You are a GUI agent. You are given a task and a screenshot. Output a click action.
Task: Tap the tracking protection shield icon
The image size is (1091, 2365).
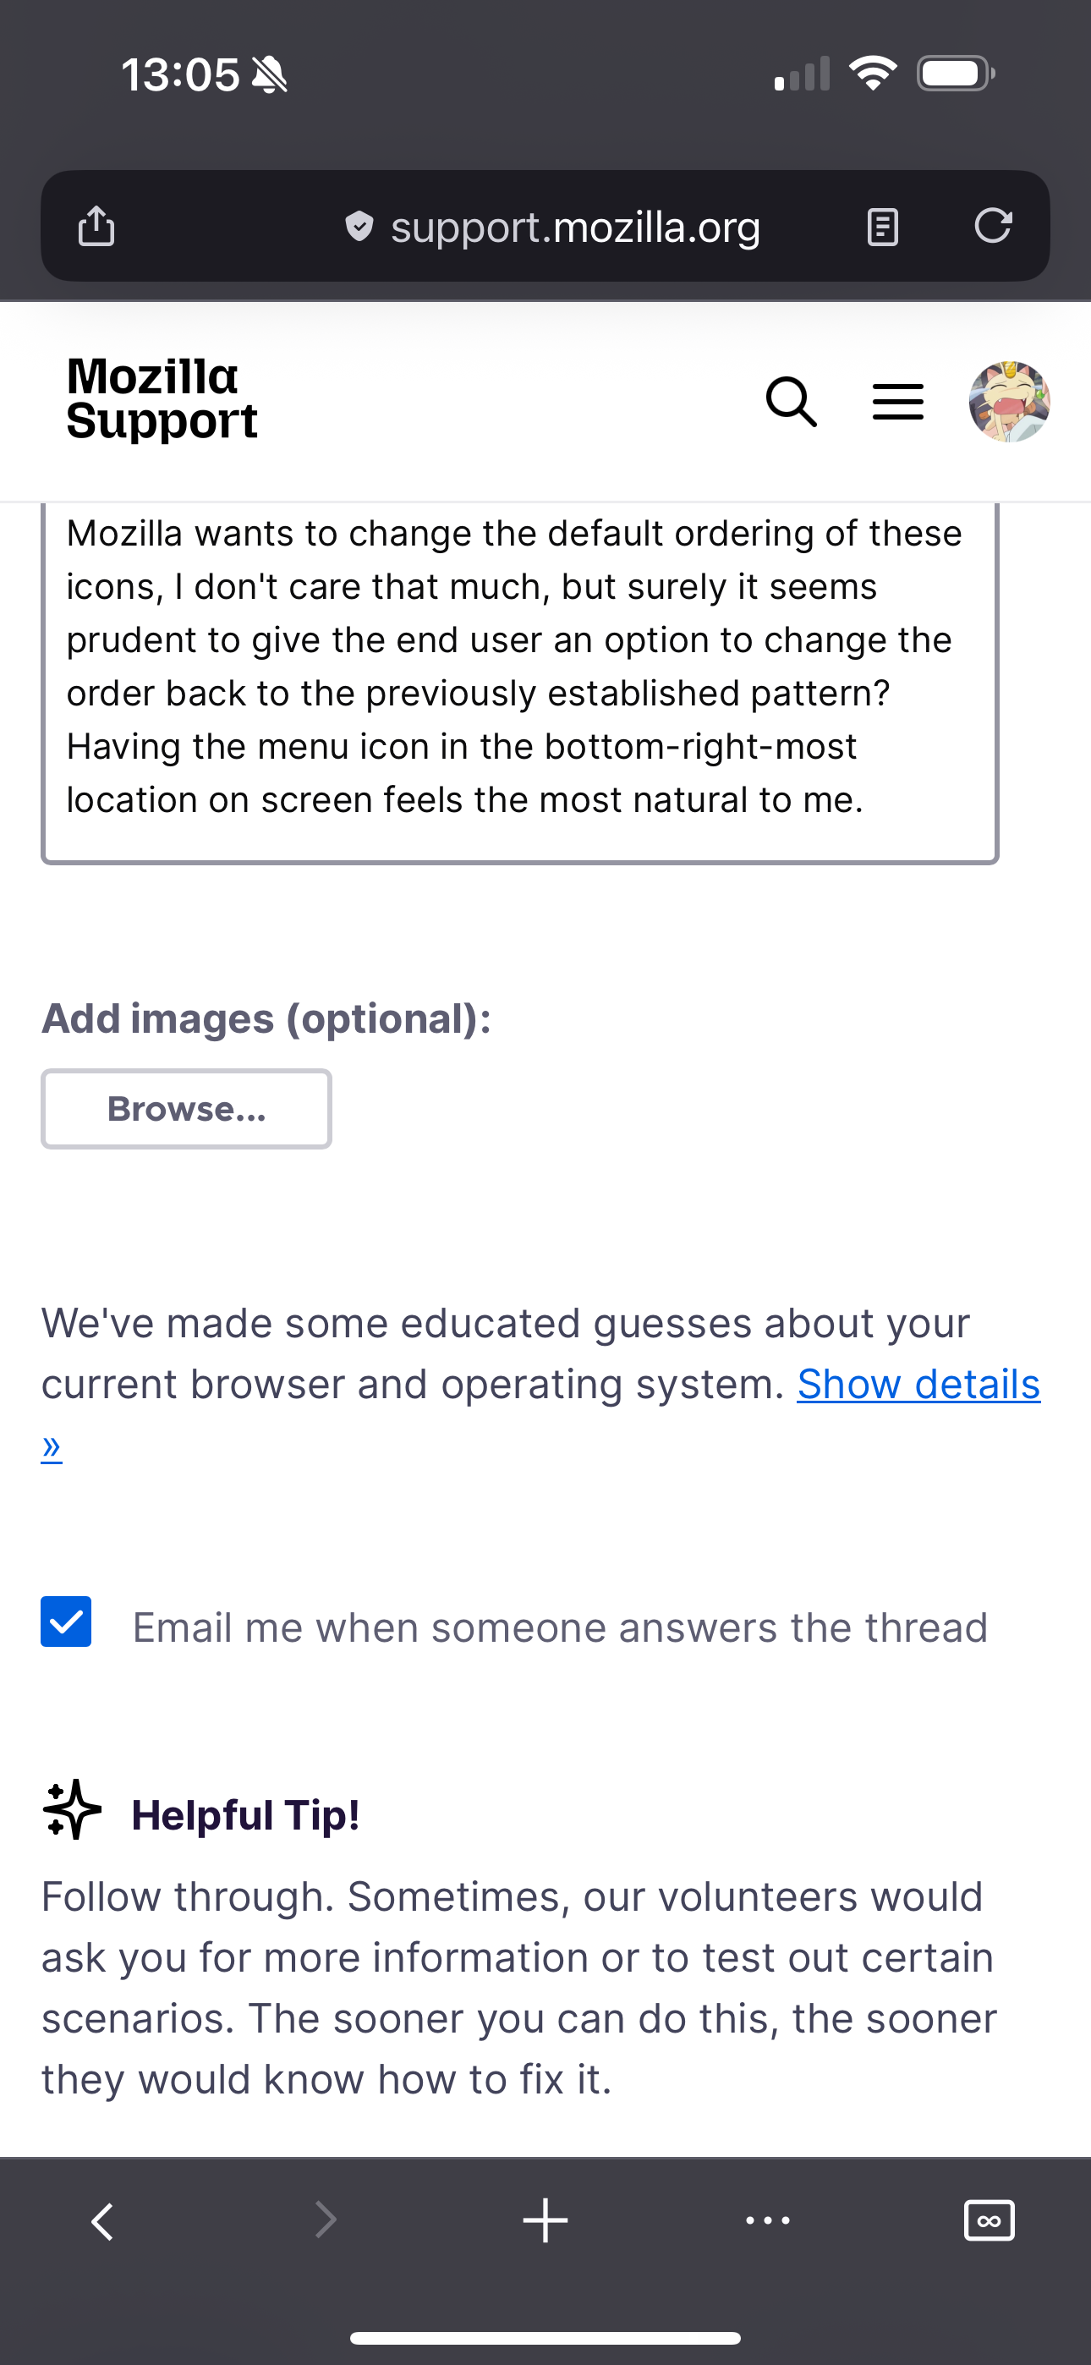tap(359, 226)
